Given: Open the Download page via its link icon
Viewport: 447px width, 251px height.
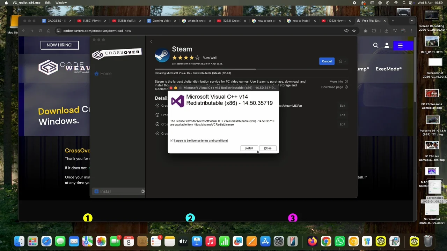Looking at the screenshot, I should pos(346,87).
